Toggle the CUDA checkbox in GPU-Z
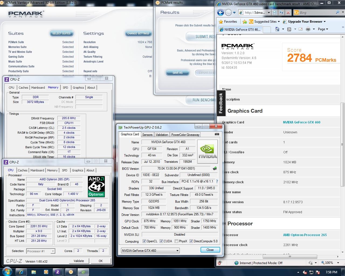345x276 pixels. point(161,241)
